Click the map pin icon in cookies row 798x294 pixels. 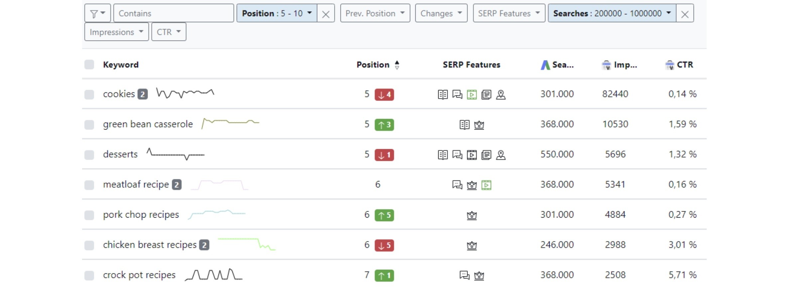501,95
